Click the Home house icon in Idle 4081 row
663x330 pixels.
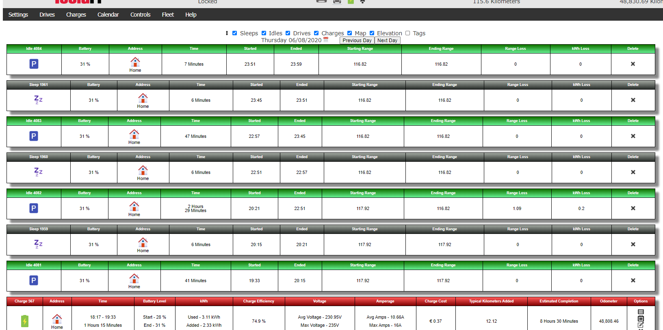[x=134, y=278]
